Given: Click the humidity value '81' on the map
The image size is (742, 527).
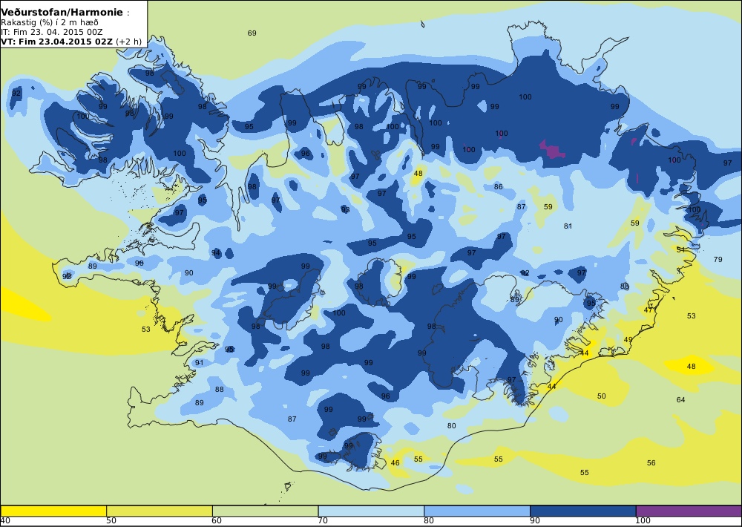Looking at the screenshot, I should pyautogui.click(x=568, y=226).
